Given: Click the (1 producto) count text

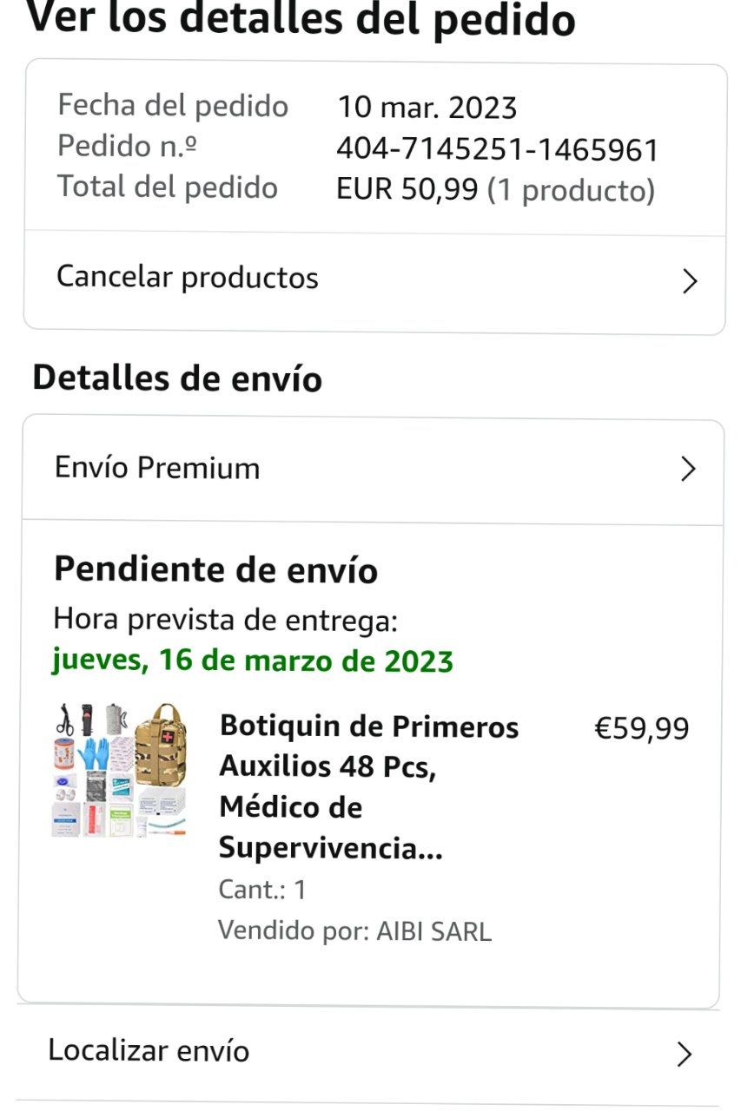Looking at the screenshot, I should click(x=571, y=191).
